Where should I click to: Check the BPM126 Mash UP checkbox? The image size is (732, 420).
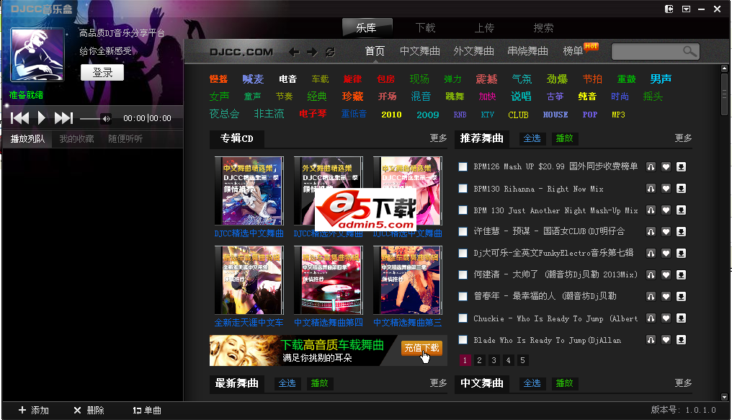(463, 166)
